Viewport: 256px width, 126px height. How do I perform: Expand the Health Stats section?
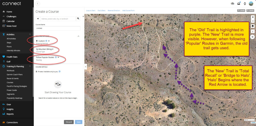pyautogui.click(x=30, y=57)
